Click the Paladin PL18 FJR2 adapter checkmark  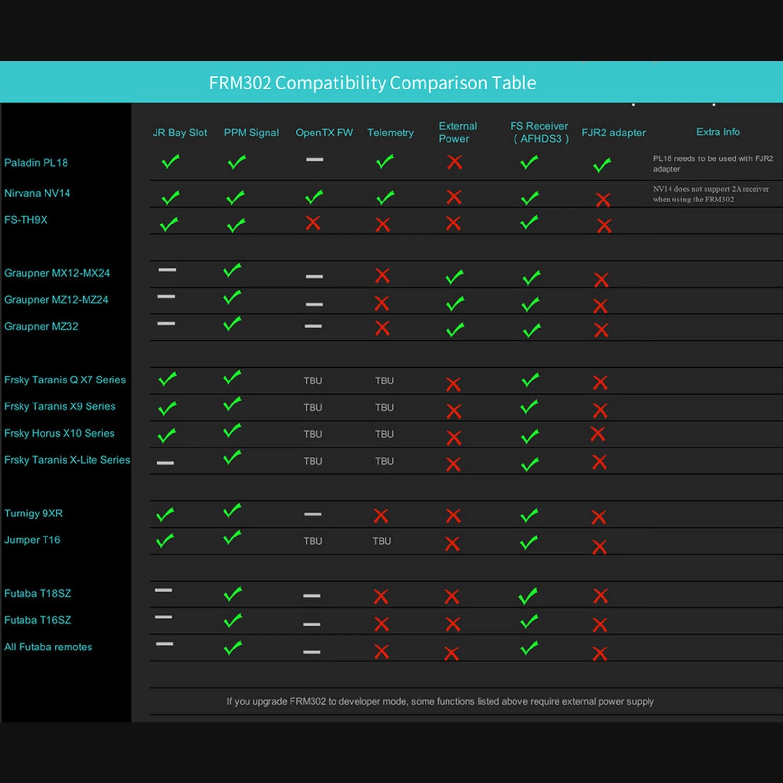(602, 165)
